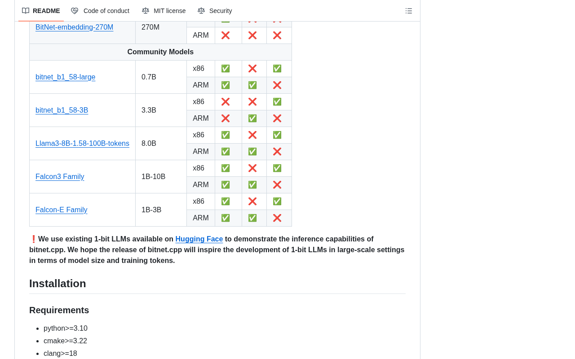The width and height of the screenshot is (575, 359).
Task: Click the red exclamation mark before the note
Action: [33, 239]
